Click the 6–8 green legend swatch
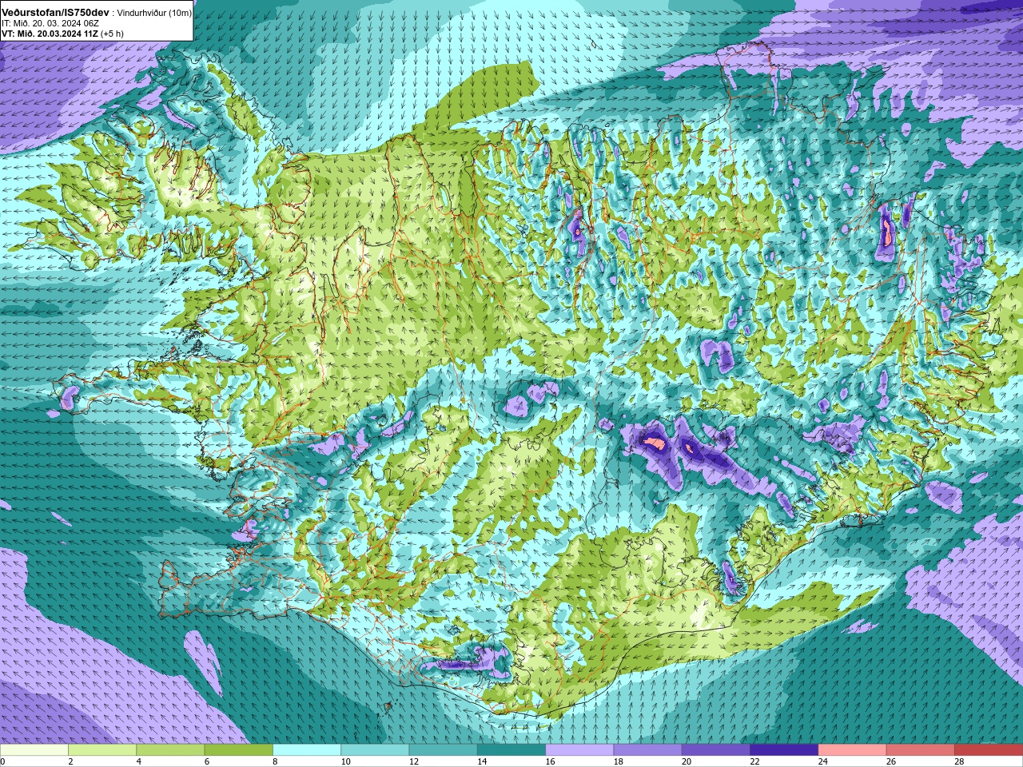 [239, 750]
